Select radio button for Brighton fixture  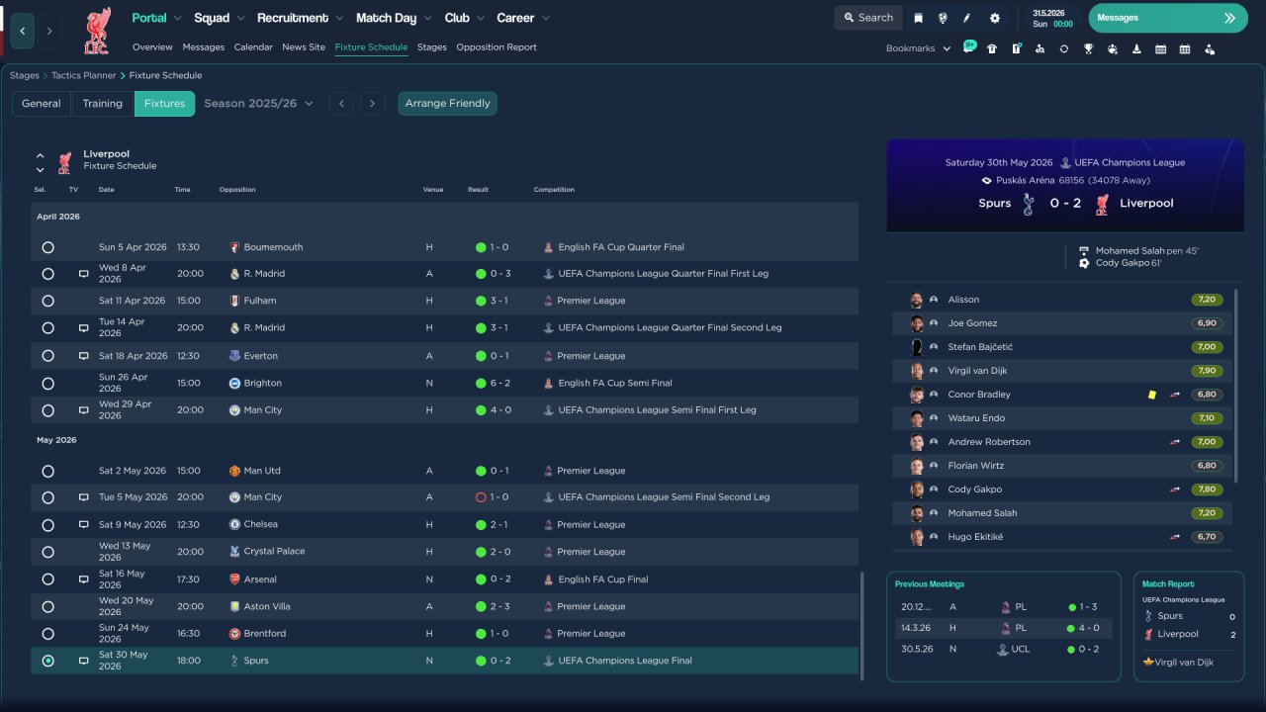click(x=47, y=383)
